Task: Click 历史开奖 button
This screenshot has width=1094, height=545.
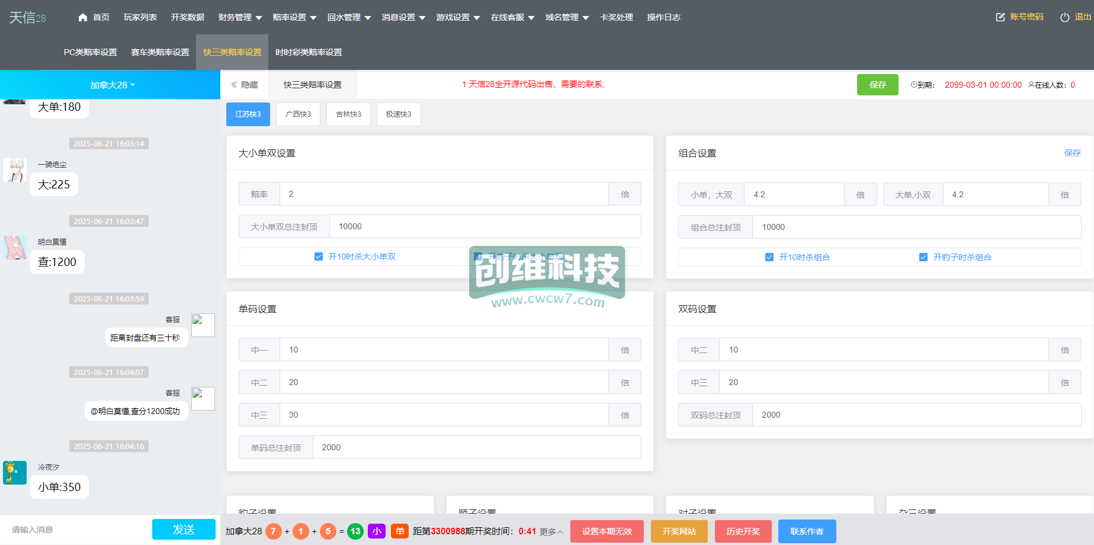Action: tap(743, 531)
